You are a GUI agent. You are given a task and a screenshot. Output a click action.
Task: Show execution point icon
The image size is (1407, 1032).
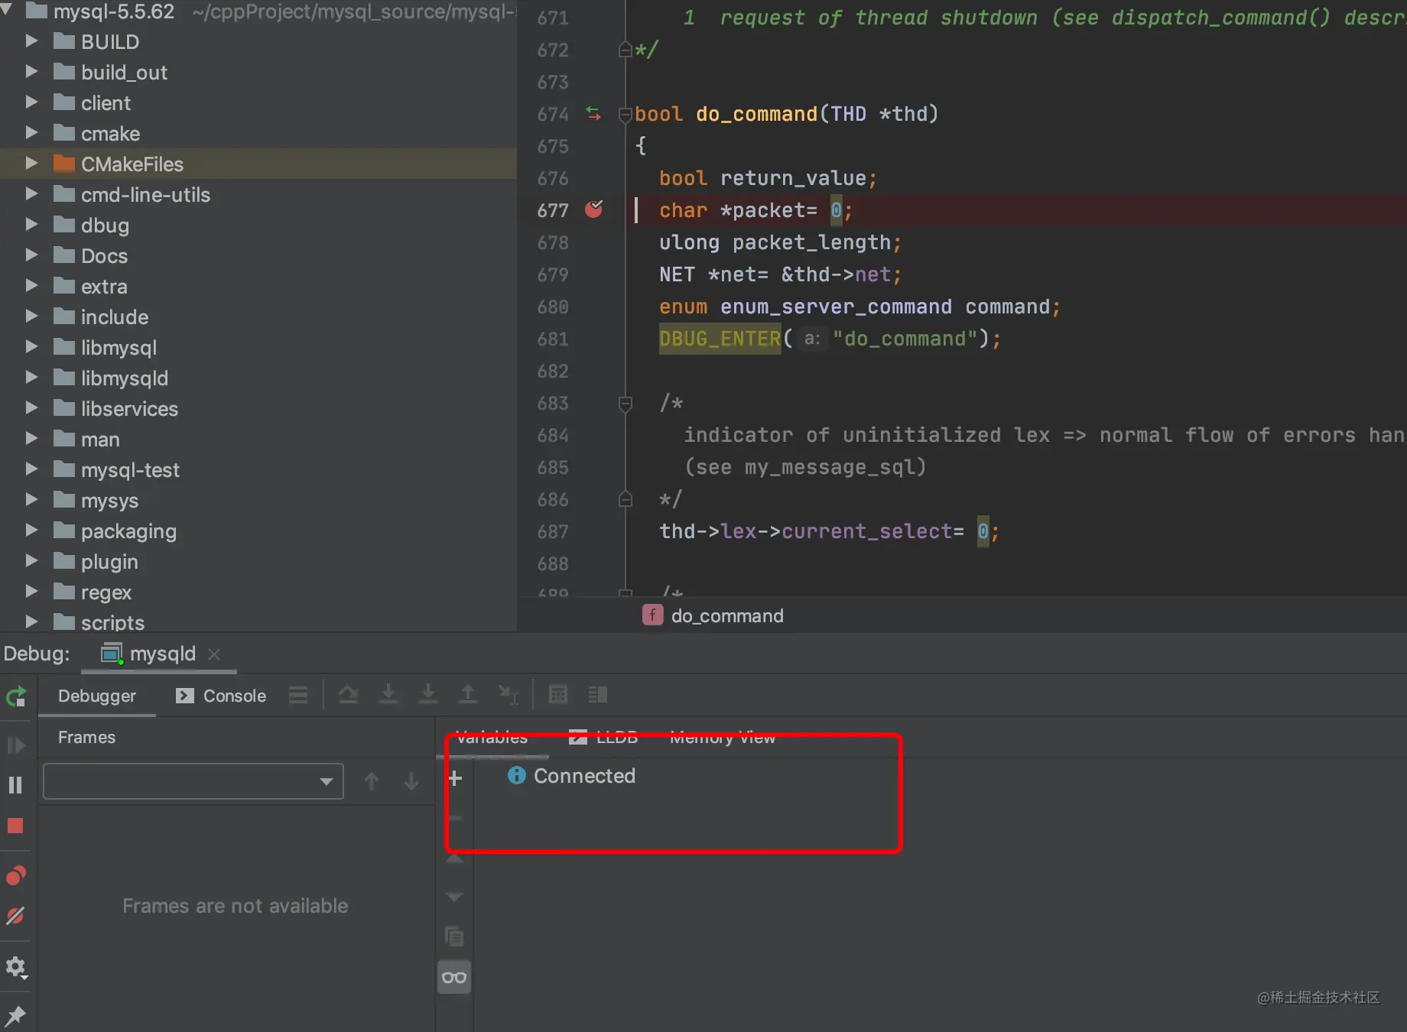coord(298,695)
